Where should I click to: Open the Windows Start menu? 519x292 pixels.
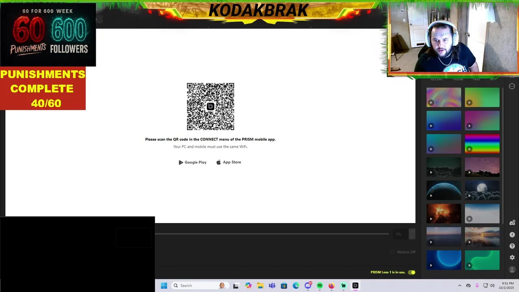click(x=164, y=286)
